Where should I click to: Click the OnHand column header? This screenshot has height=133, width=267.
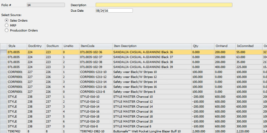pyautogui.click(x=224, y=46)
